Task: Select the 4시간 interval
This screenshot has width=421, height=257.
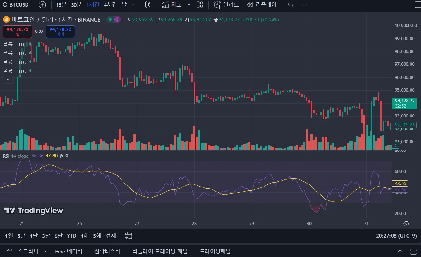Action: coord(110,5)
